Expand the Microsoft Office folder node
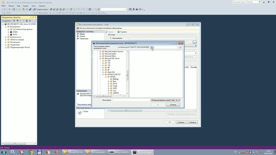The height and width of the screenshot is (155, 276). [100, 56]
